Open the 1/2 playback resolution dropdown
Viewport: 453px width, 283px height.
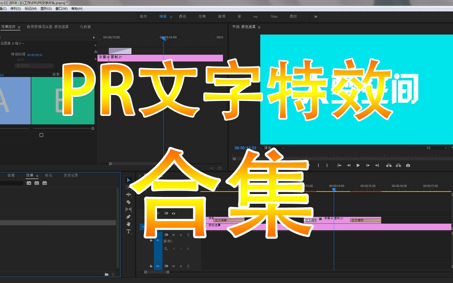click(436, 148)
